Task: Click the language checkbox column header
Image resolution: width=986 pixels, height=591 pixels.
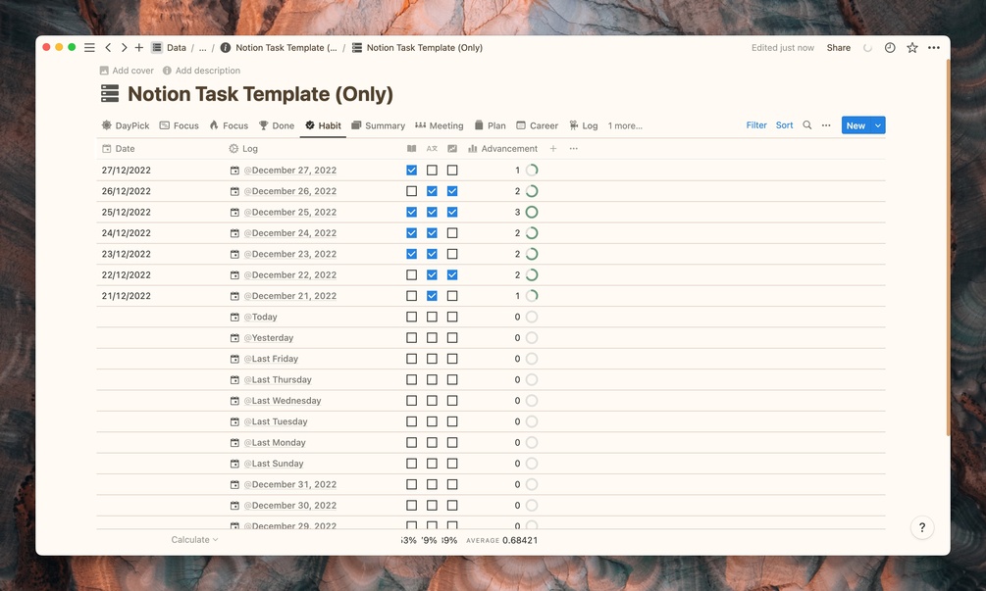Action: click(432, 149)
